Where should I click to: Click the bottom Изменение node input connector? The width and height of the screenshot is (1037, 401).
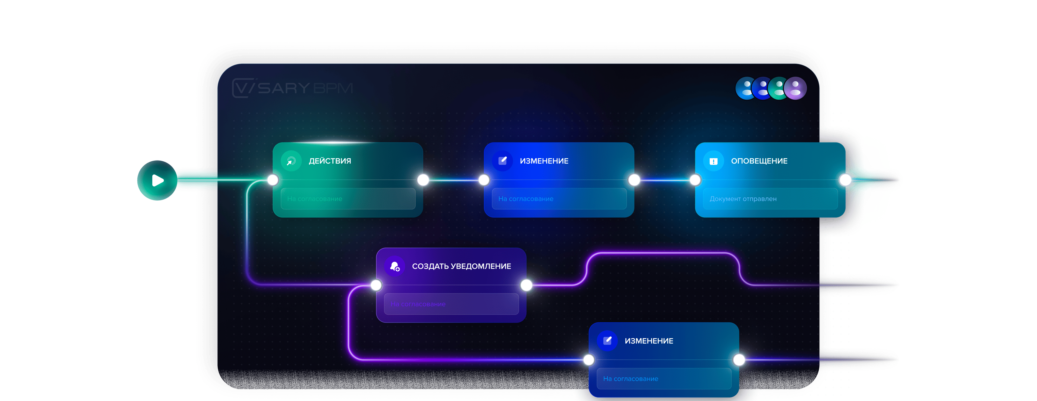pyautogui.click(x=588, y=359)
